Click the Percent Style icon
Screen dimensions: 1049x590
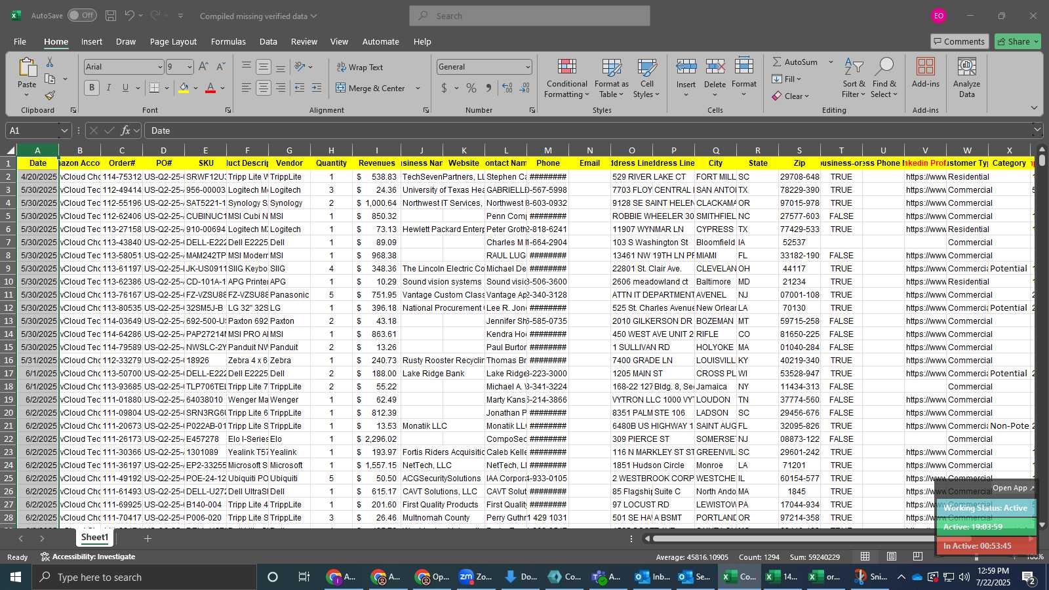click(471, 88)
